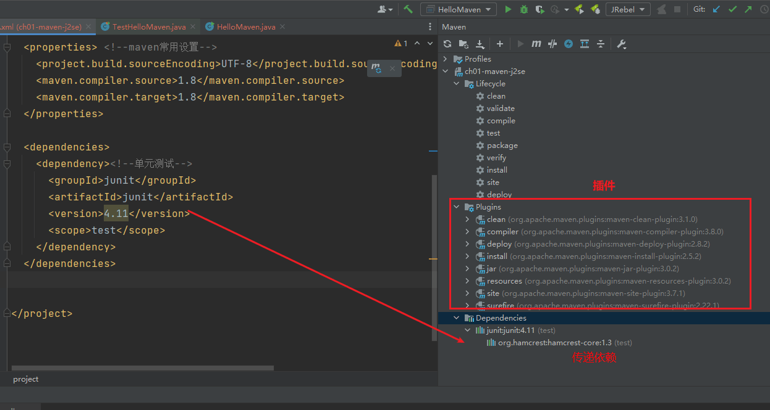
Task: Switch to the HelloMaven.java tab
Action: (x=246, y=27)
